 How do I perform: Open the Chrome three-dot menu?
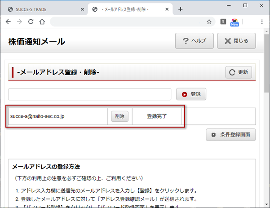click(x=262, y=22)
